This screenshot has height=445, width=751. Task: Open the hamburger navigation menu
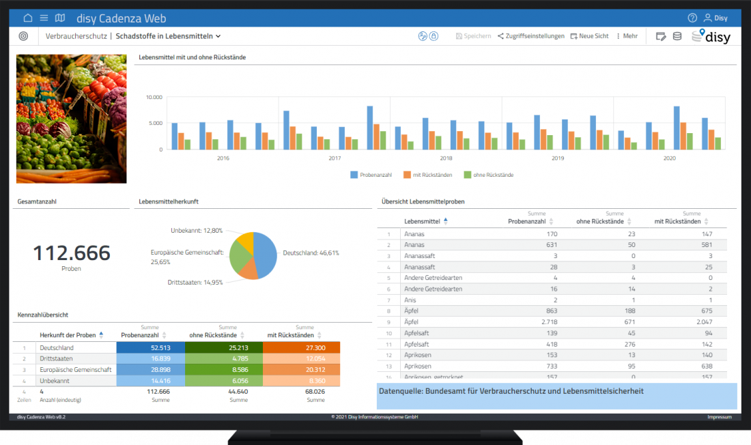44,18
